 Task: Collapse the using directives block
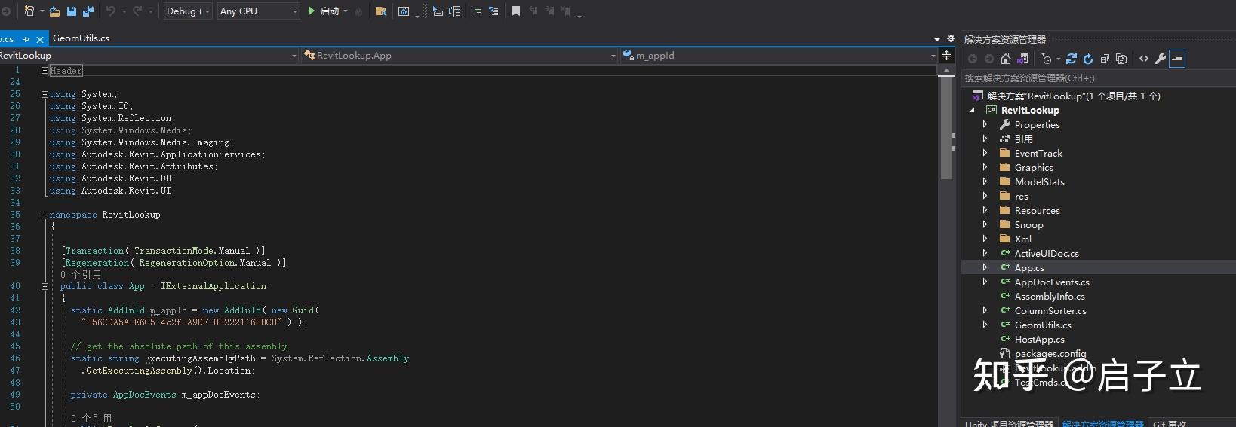[45, 95]
